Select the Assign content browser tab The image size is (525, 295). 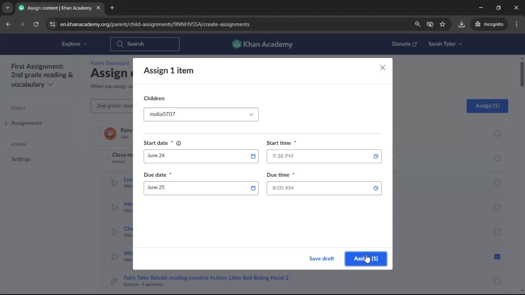(60, 8)
